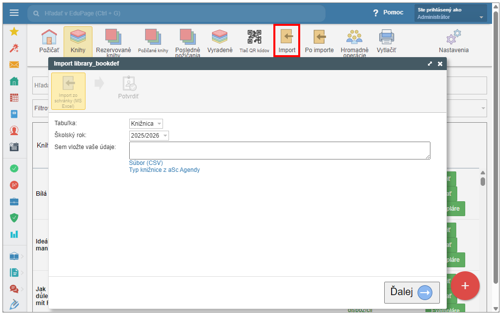Open the envelope messages sidebar icon
The height and width of the screenshot is (315, 502).
[x=14, y=65]
